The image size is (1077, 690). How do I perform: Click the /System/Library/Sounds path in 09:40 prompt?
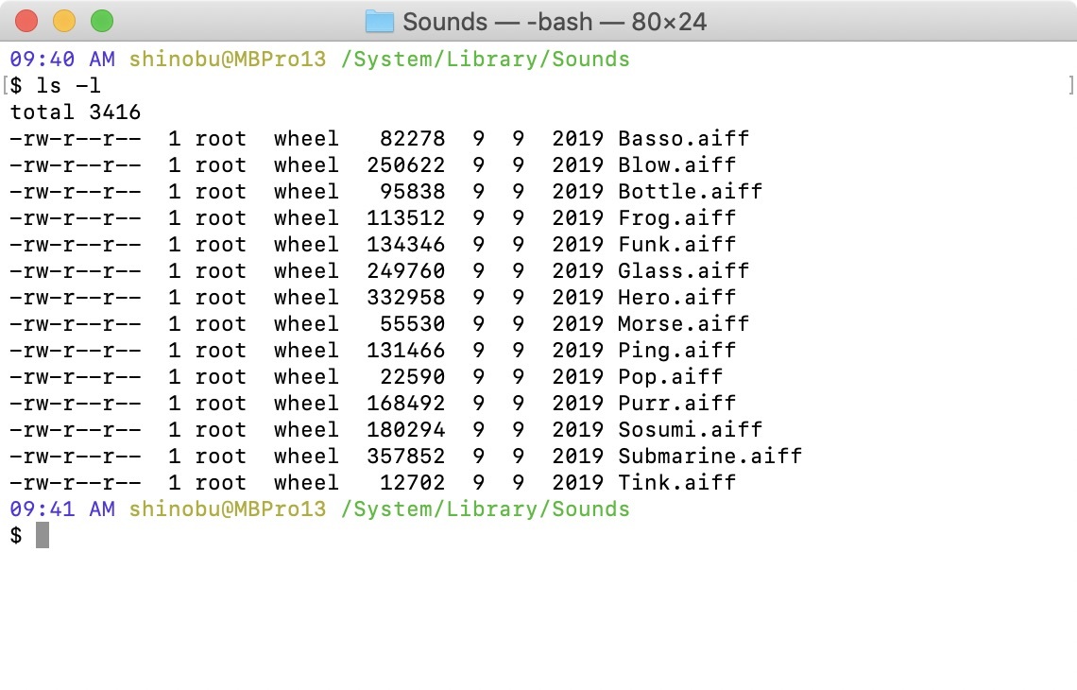tap(486, 60)
